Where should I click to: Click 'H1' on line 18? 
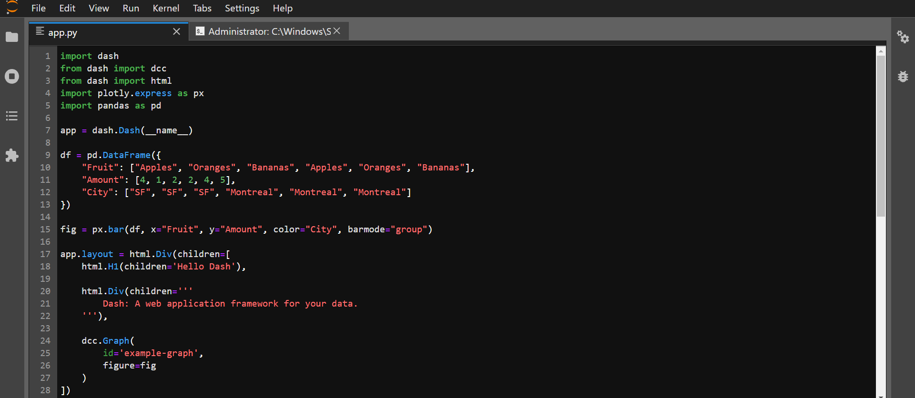pos(113,266)
